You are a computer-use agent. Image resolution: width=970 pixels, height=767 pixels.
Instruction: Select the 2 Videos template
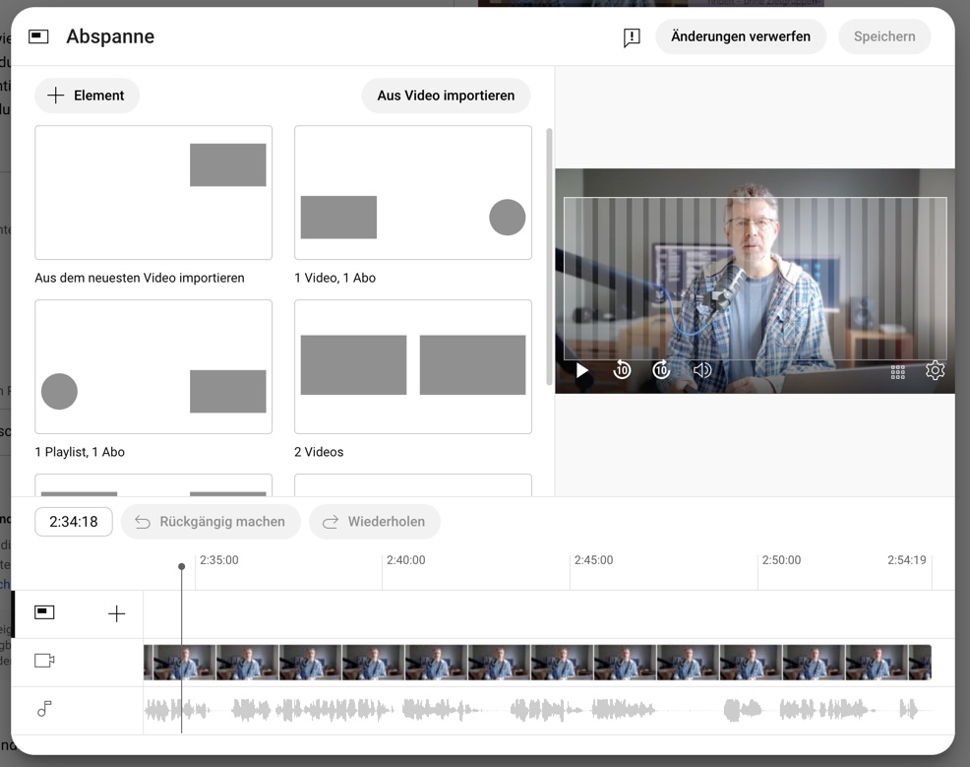[x=412, y=366]
